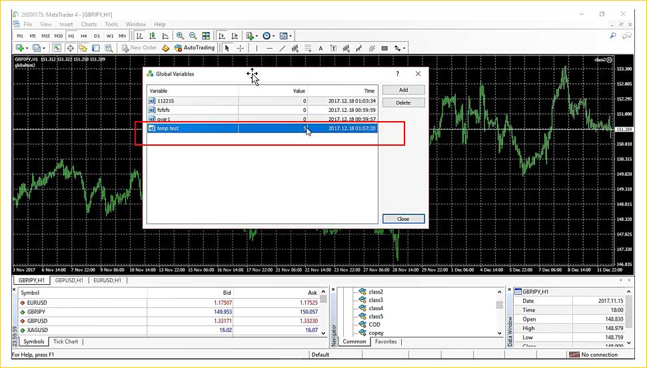Open the Indicators list dropdown
The height and width of the screenshot is (368, 647).
tap(252, 36)
